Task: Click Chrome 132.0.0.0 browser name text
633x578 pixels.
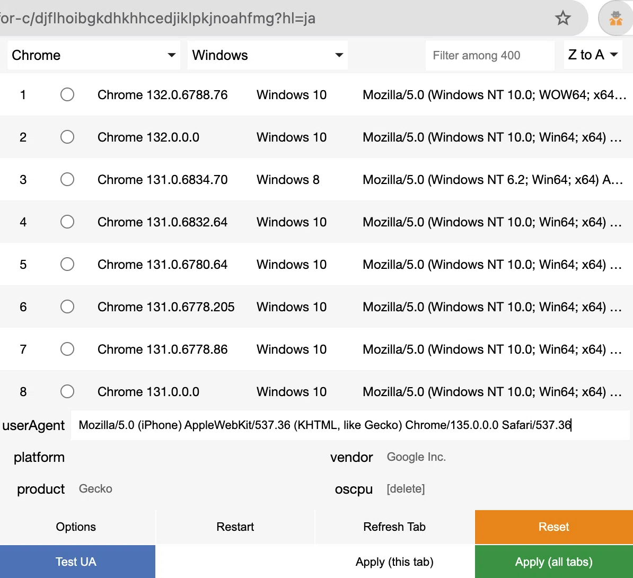Action: [148, 137]
